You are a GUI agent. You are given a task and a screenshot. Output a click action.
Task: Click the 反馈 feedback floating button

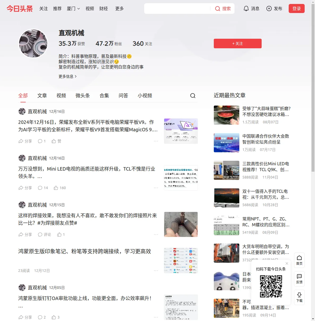[299, 279]
